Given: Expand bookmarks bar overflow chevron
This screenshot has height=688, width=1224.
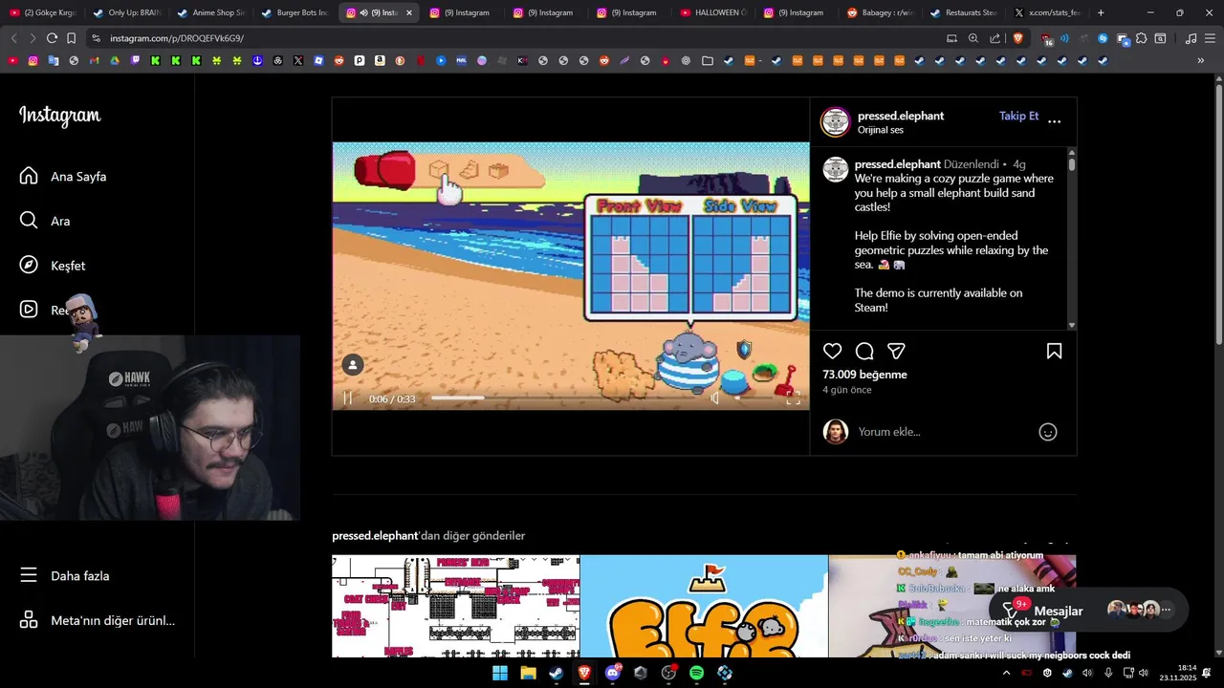Looking at the screenshot, I should coord(1201,60).
